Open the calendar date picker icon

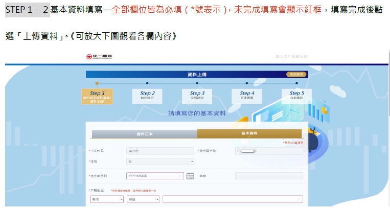click(x=190, y=176)
